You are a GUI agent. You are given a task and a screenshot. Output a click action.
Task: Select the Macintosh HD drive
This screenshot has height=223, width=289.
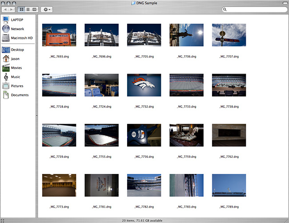[21, 38]
